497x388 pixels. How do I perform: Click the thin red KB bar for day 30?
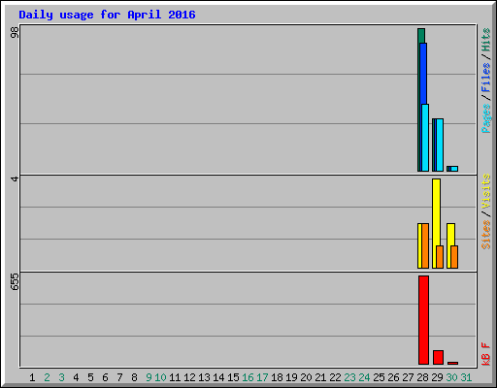[452, 363]
